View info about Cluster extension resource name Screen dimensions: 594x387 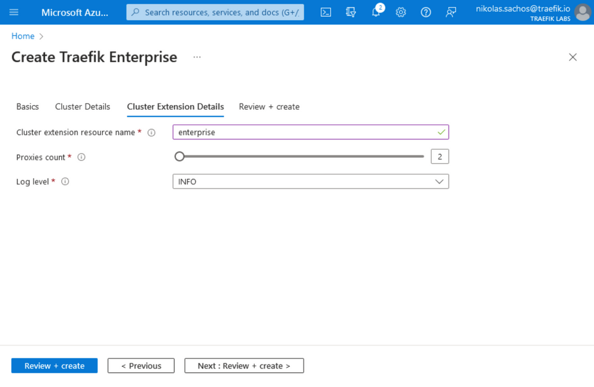point(151,132)
